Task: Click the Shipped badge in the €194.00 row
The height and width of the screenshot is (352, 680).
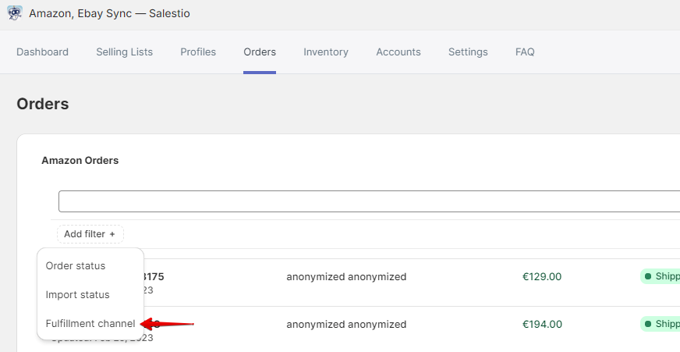Action: point(660,324)
